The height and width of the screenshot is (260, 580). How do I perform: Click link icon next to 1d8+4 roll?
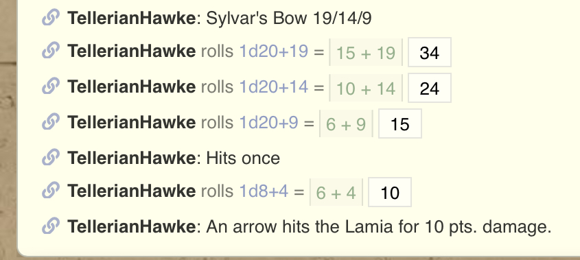(51, 190)
